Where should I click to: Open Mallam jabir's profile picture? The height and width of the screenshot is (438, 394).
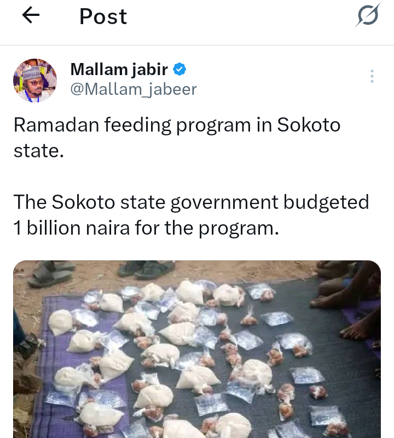pyautogui.click(x=35, y=80)
